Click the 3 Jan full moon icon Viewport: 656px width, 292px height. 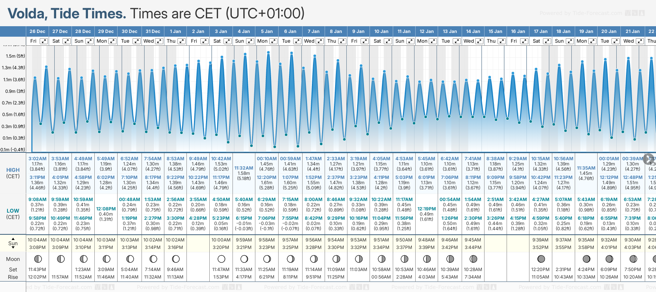tap(221, 259)
